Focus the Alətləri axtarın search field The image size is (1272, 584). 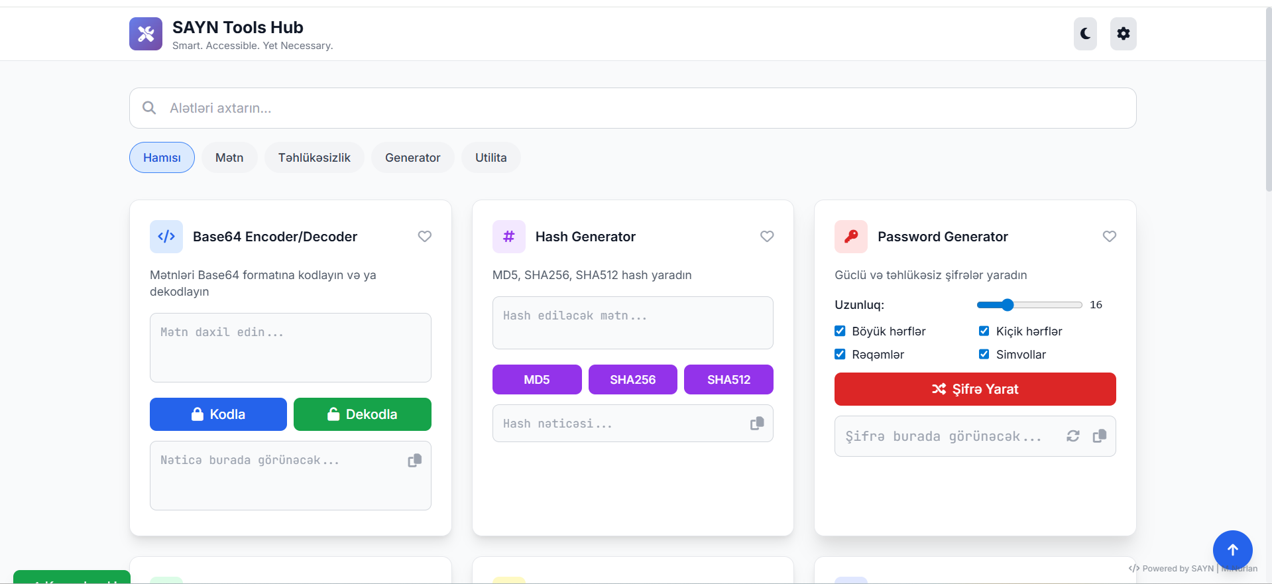pos(632,108)
